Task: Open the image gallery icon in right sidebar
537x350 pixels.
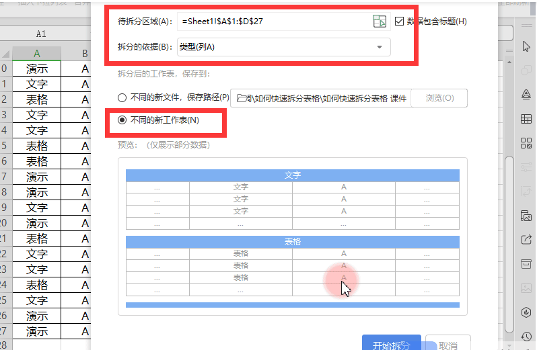Action: point(526,216)
